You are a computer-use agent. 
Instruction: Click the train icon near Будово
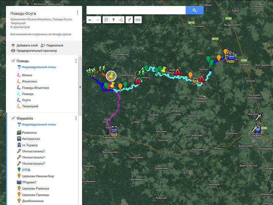coord(231,56)
